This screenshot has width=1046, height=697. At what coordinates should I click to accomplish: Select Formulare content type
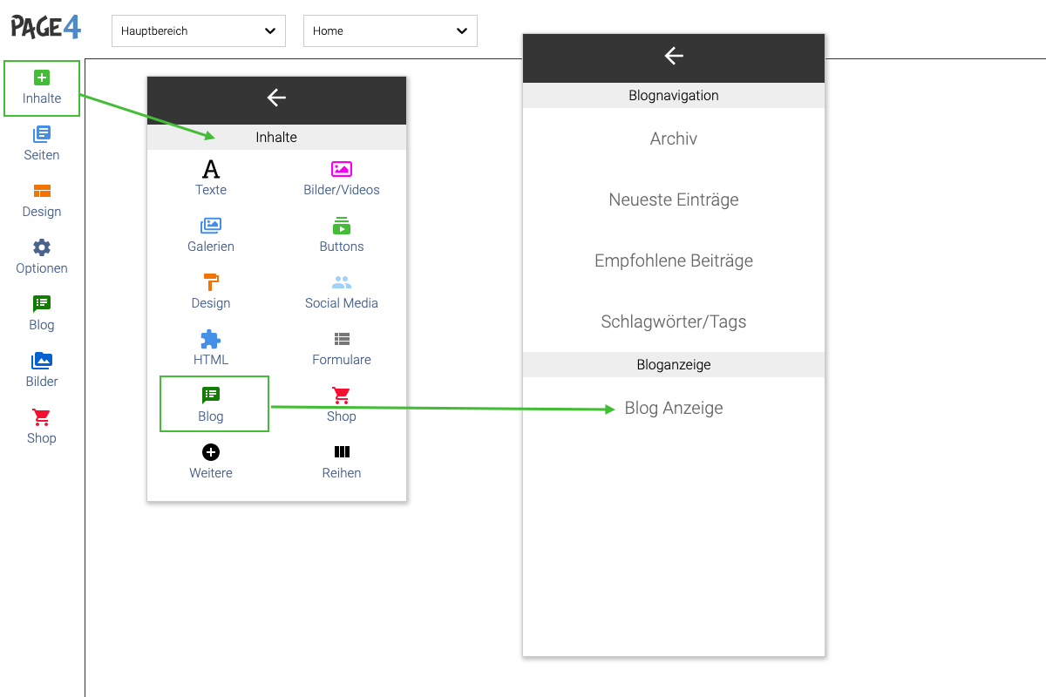pyautogui.click(x=342, y=348)
